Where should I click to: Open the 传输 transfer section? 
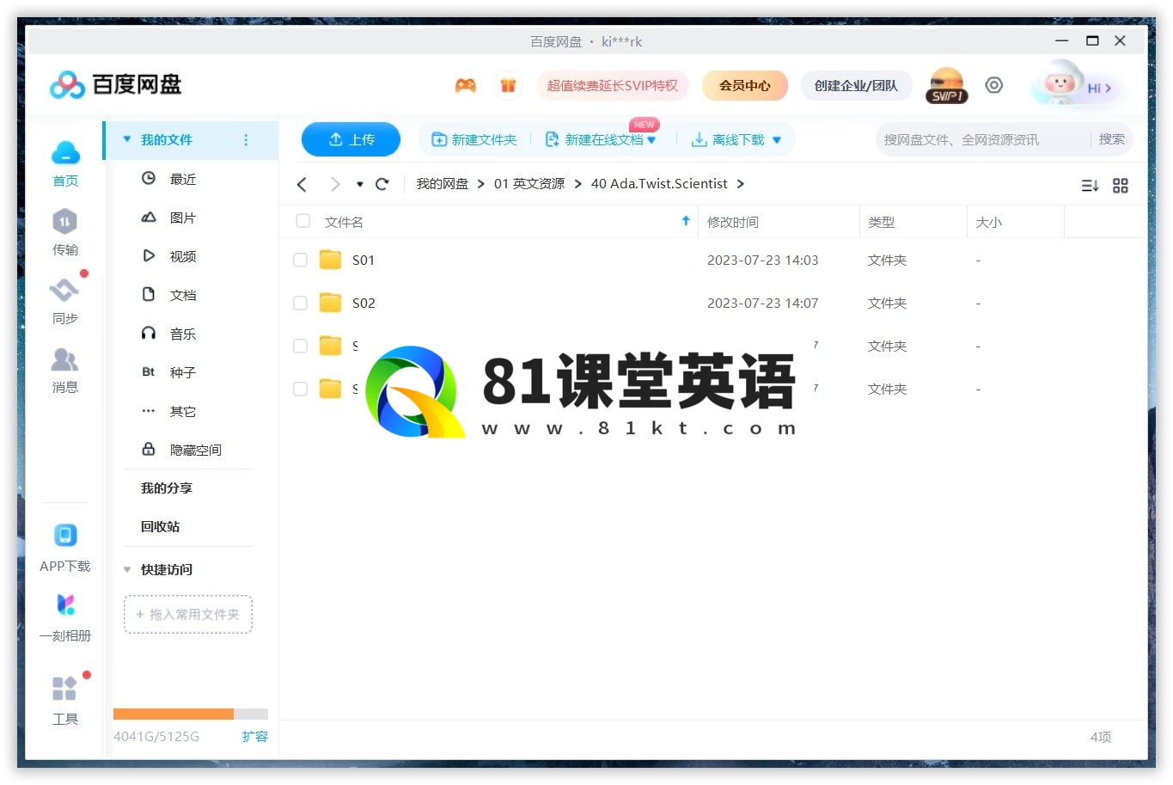pyautogui.click(x=65, y=232)
